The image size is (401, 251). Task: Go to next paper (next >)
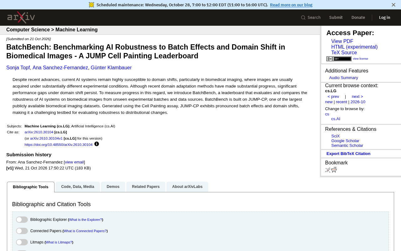pos(357,97)
